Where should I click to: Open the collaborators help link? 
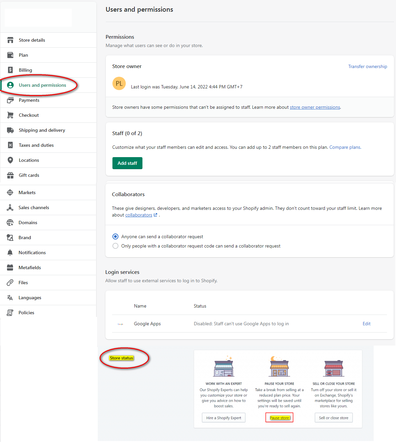point(141,215)
